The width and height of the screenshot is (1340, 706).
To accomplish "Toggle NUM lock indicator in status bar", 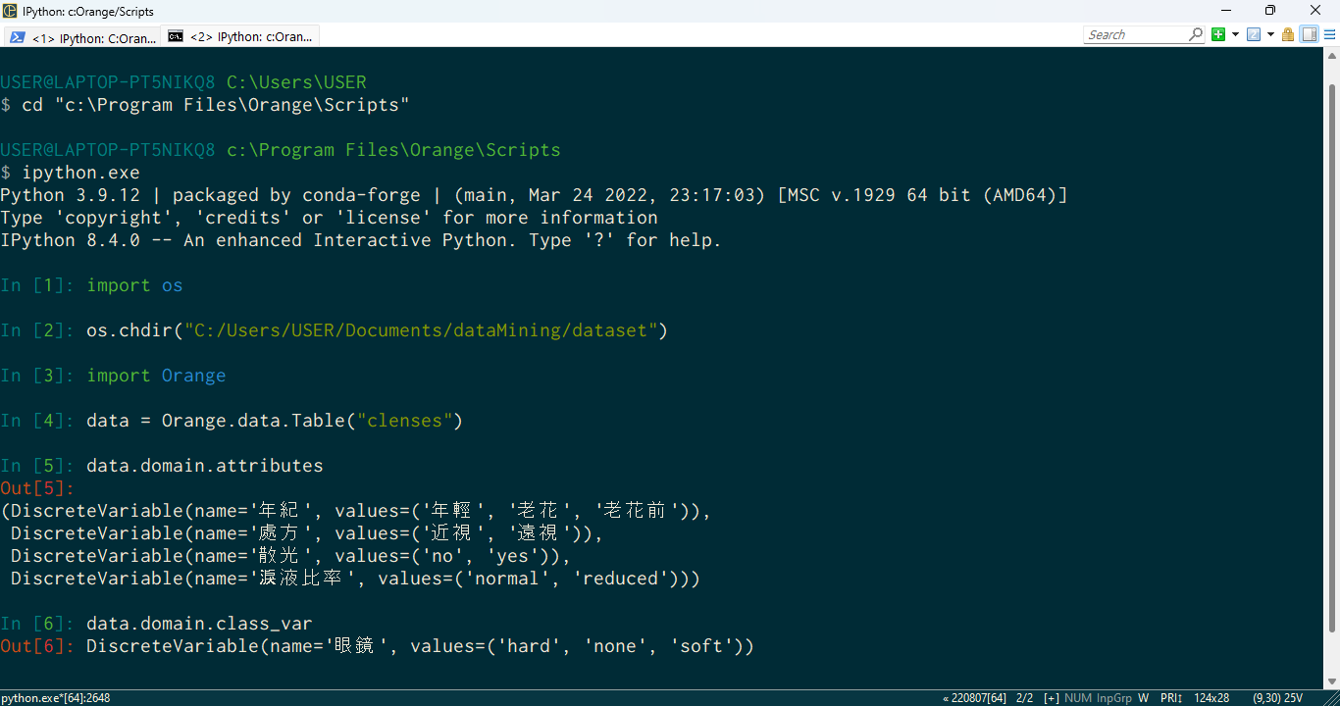I will [x=1078, y=698].
